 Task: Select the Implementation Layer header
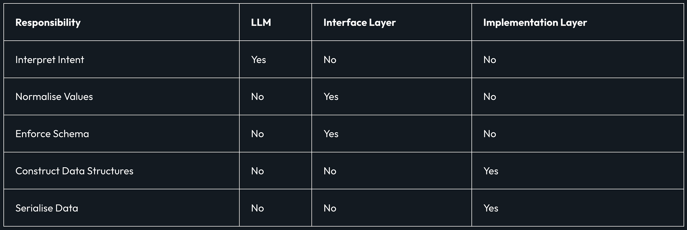(x=535, y=23)
